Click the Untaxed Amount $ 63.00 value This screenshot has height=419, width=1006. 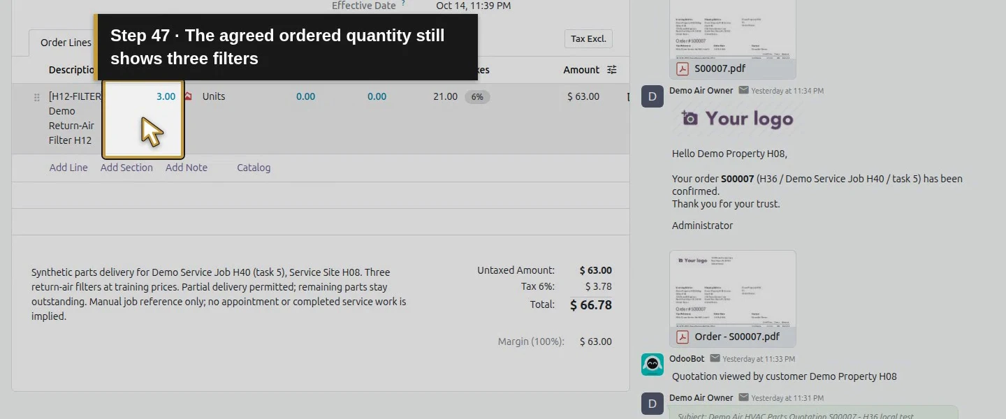coord(596,270)
